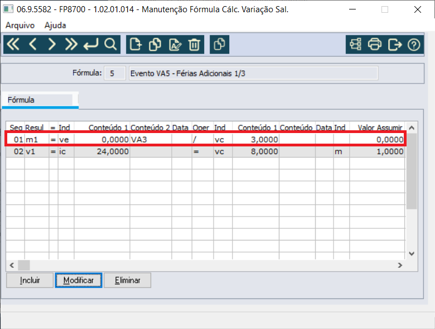Image resolution: width=435 pixels, height=329 pixels.
Task: Click result cell 'v1'
Action: click(37, 151)
